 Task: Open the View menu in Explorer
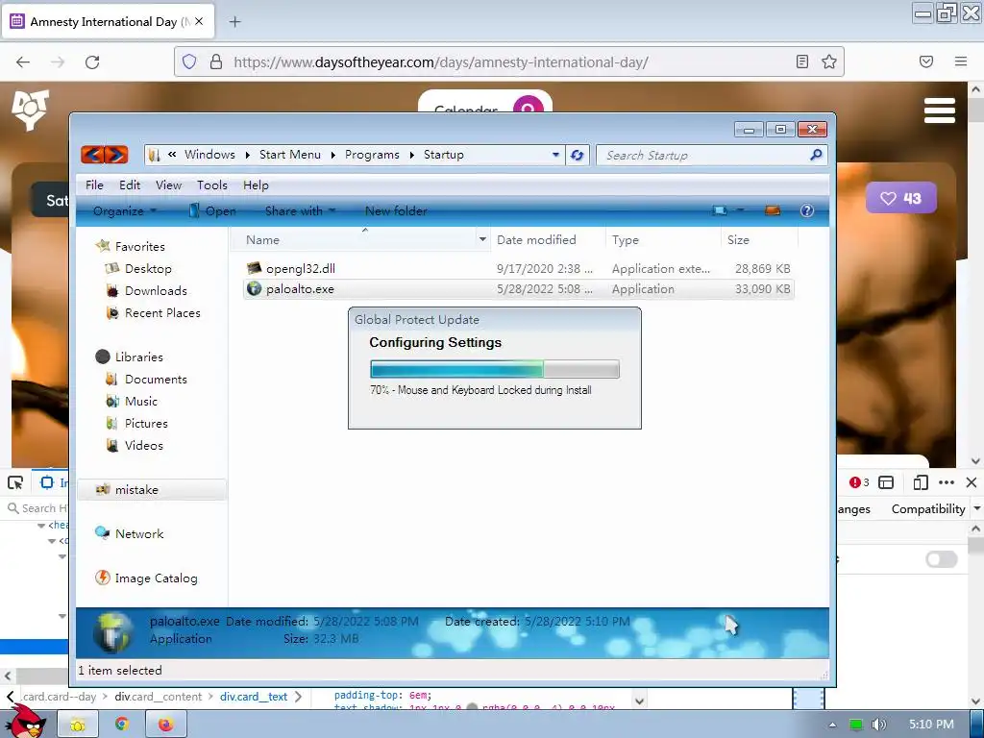click(168, 185)
